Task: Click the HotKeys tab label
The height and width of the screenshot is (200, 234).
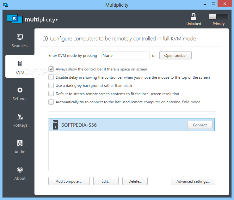Action: [x=20, y=125]
